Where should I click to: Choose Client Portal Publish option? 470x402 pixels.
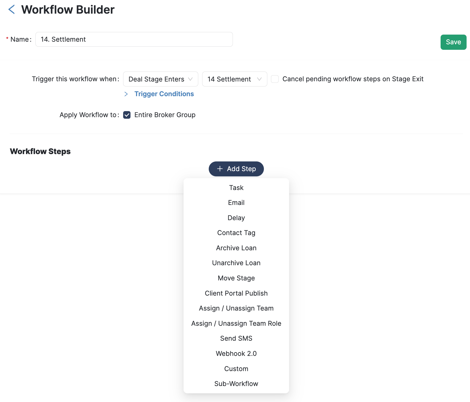pyautogui.click(x=236, y=293)
